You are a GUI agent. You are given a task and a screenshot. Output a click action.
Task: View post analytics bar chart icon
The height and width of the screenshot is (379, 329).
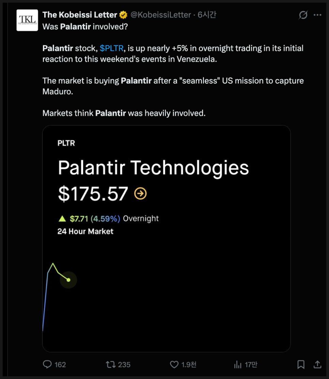click(237, 365)
